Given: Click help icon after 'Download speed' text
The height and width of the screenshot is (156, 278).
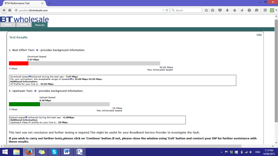Looking at the screenshot, I should pos(30,77).
